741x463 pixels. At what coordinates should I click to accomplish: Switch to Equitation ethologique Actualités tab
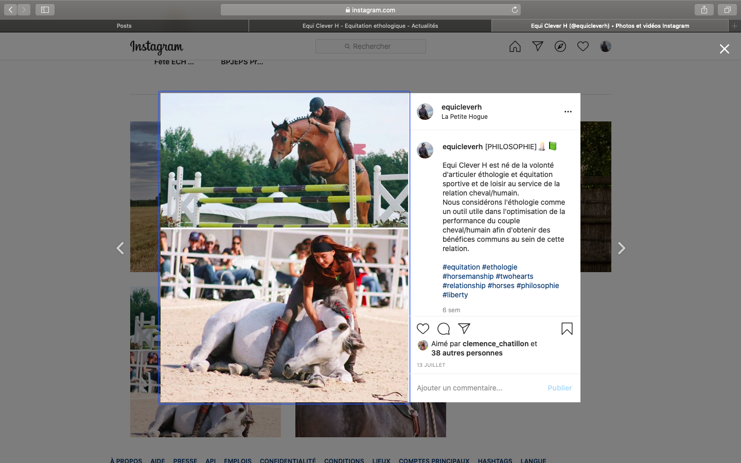370,26
